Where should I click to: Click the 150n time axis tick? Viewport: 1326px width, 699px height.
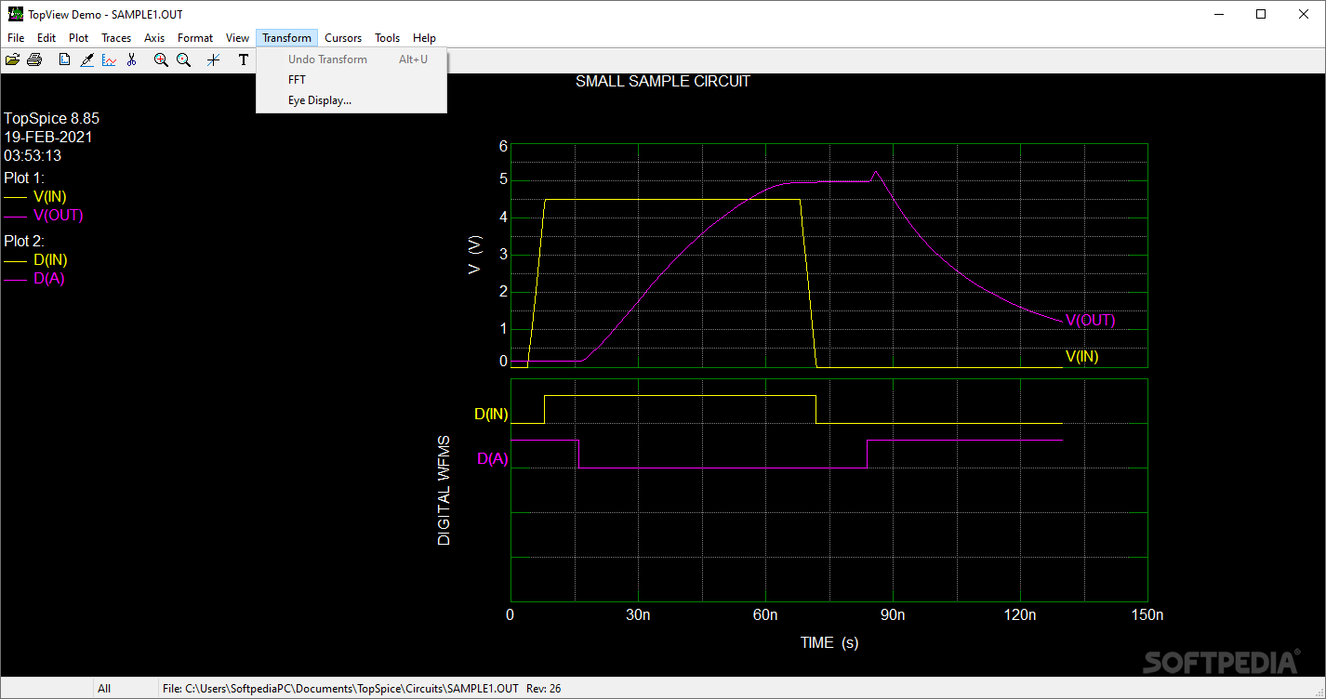(1147, 615)
